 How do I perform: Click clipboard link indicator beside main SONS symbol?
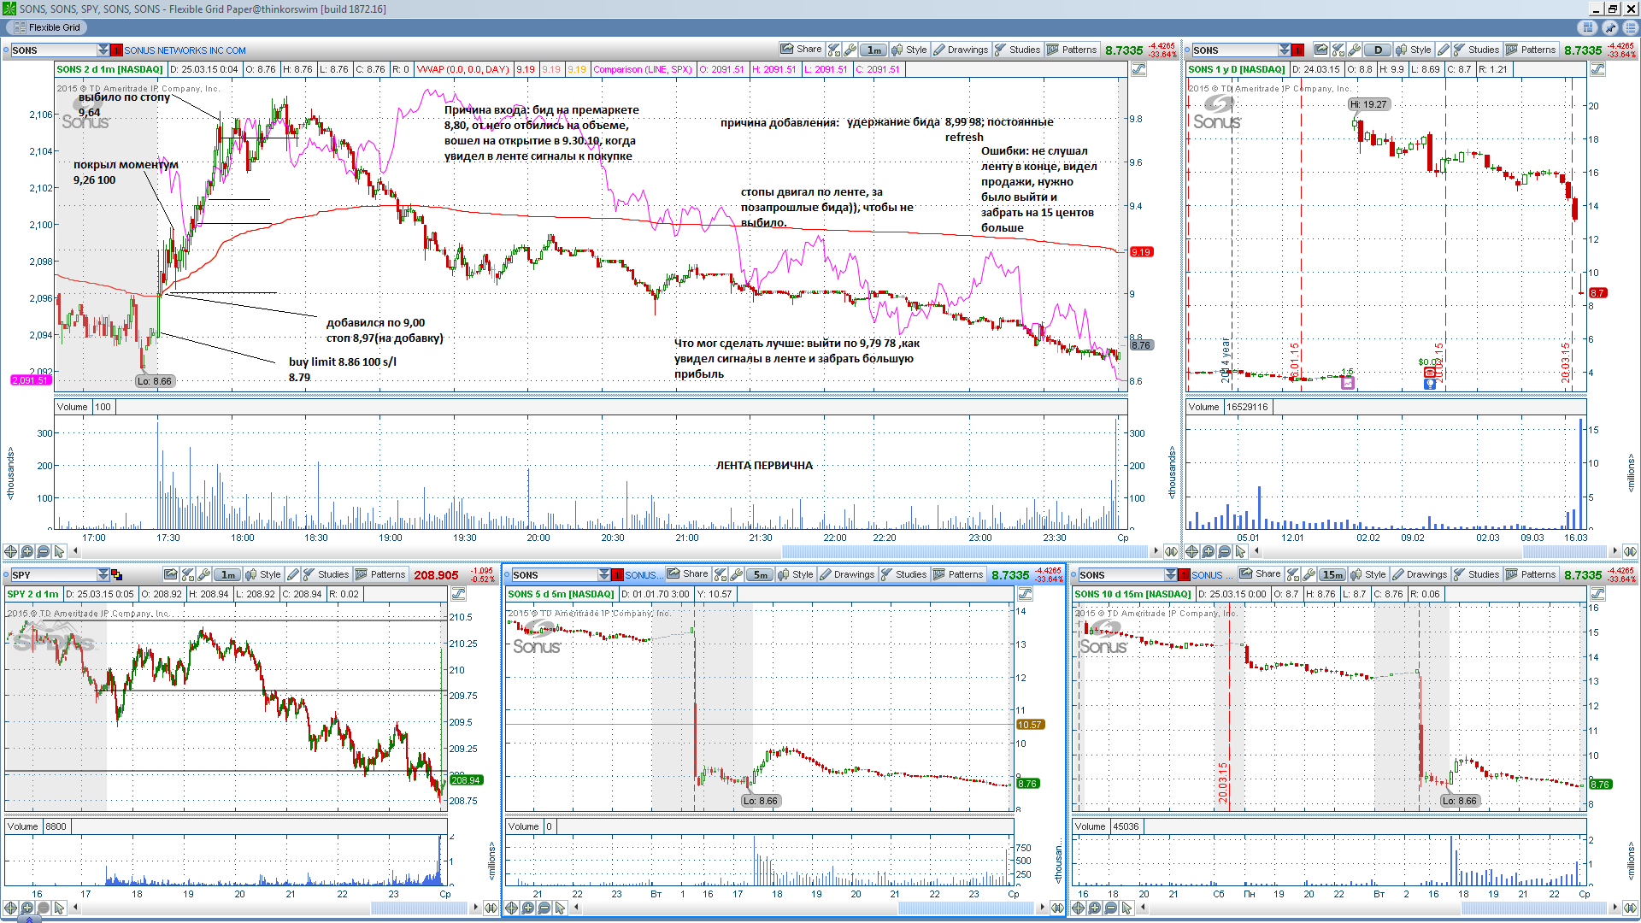(117, 50)
